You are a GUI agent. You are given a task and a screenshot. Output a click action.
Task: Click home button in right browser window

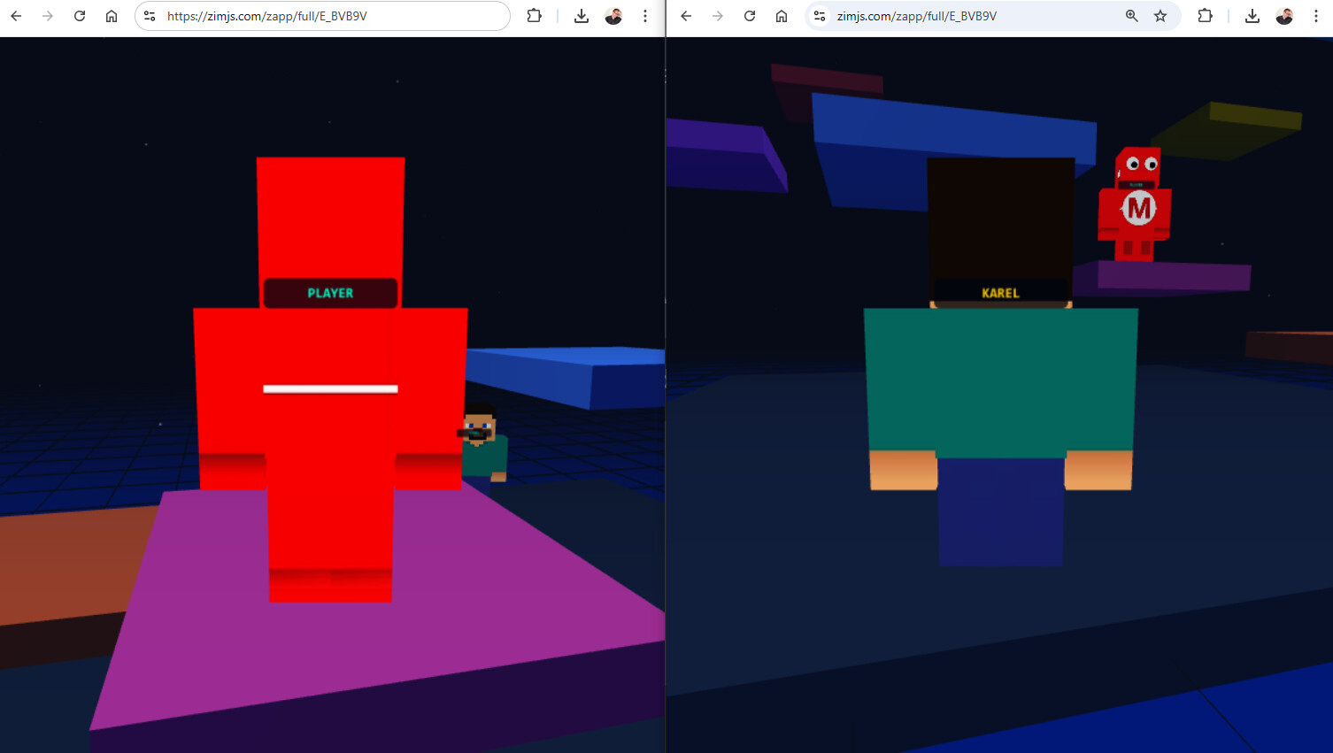click(782, 16)
